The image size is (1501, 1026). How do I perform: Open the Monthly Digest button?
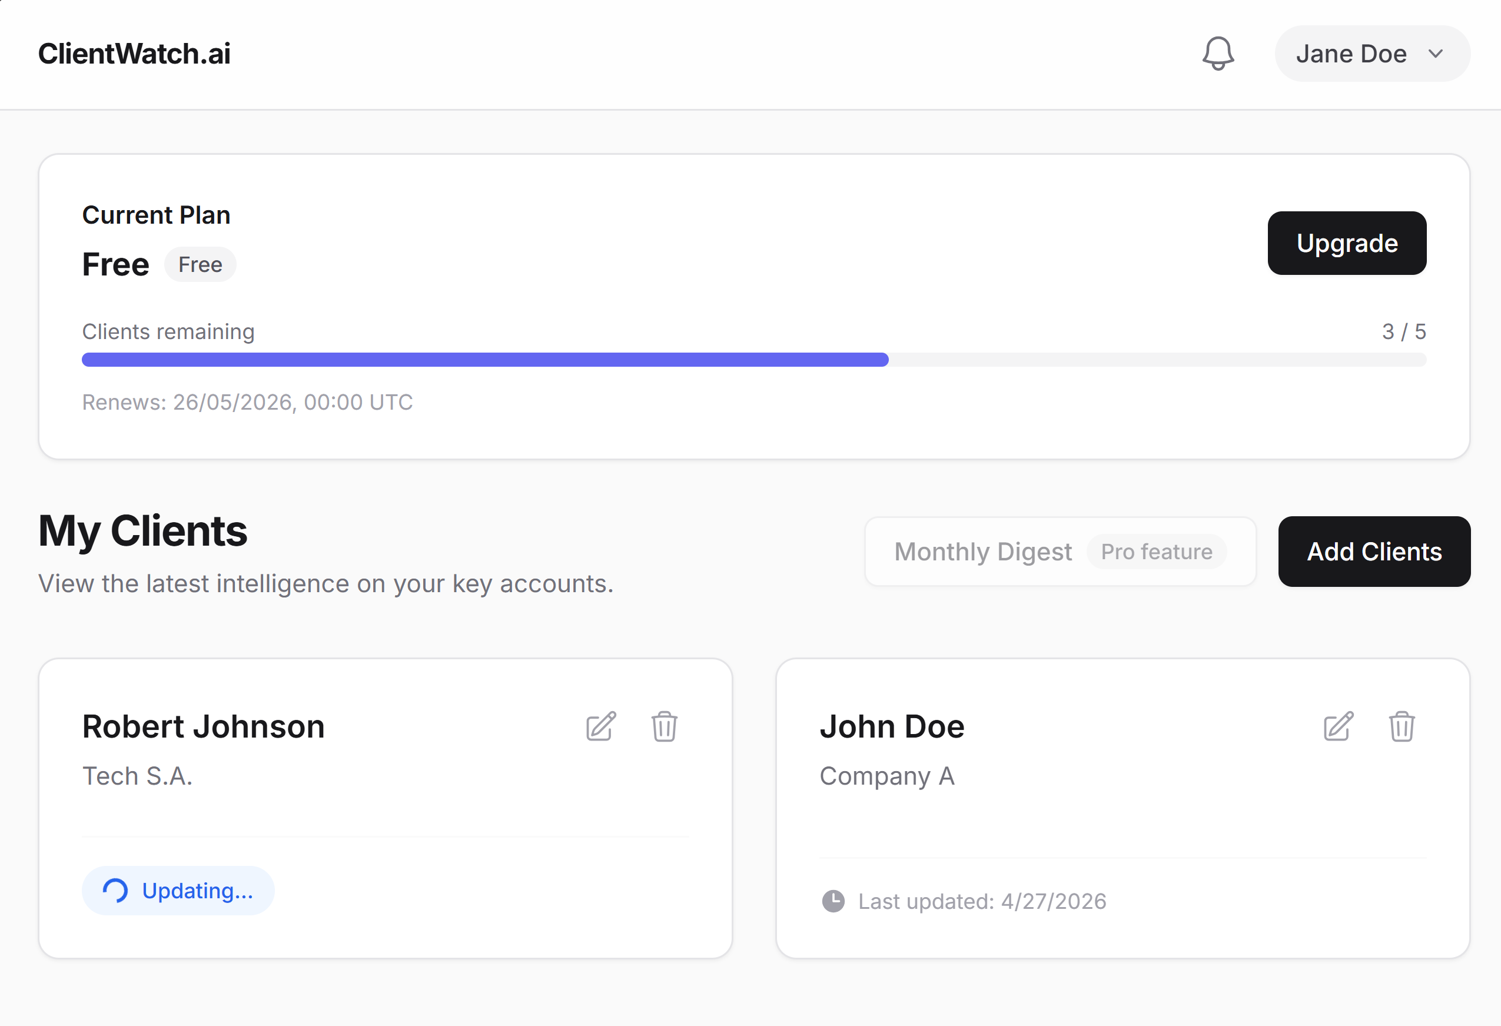[1061, 552]
